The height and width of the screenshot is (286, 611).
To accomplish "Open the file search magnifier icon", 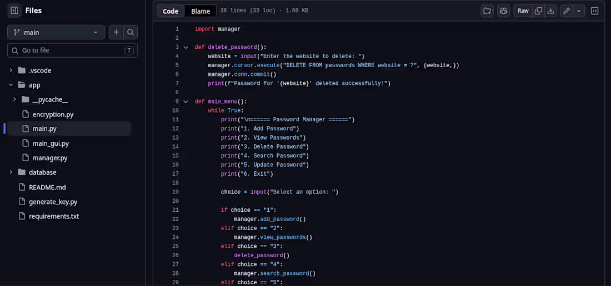I will [x=131, y=33].
